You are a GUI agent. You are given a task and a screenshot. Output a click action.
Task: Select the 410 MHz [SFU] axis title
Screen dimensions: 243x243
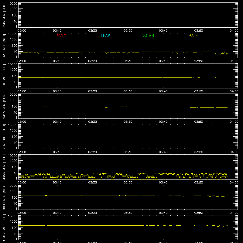(4, 46)
